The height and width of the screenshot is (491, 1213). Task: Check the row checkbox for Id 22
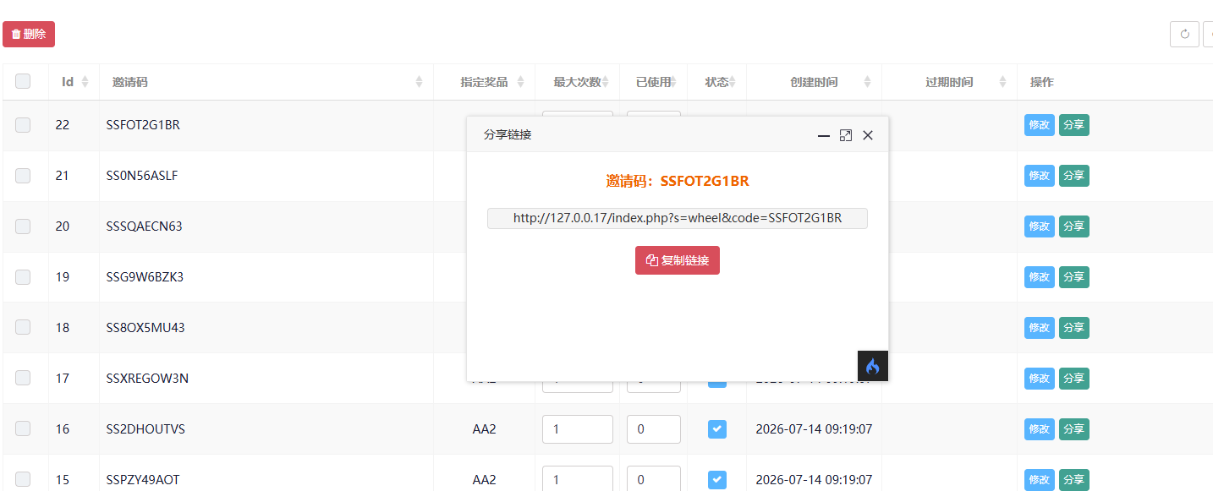click(x=23, y=125)
